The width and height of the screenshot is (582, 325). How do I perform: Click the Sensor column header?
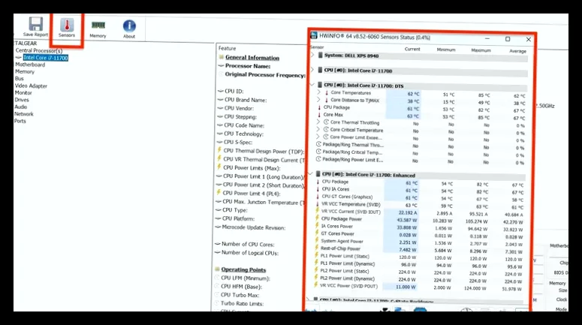click(317, 47)
